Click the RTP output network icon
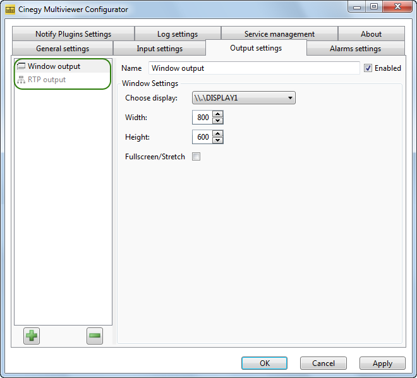The width and height of the screenshot is (417, 378). coord(21,80)
